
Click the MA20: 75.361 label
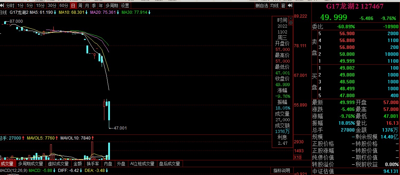pyautogui.click(x=103, y=12)
